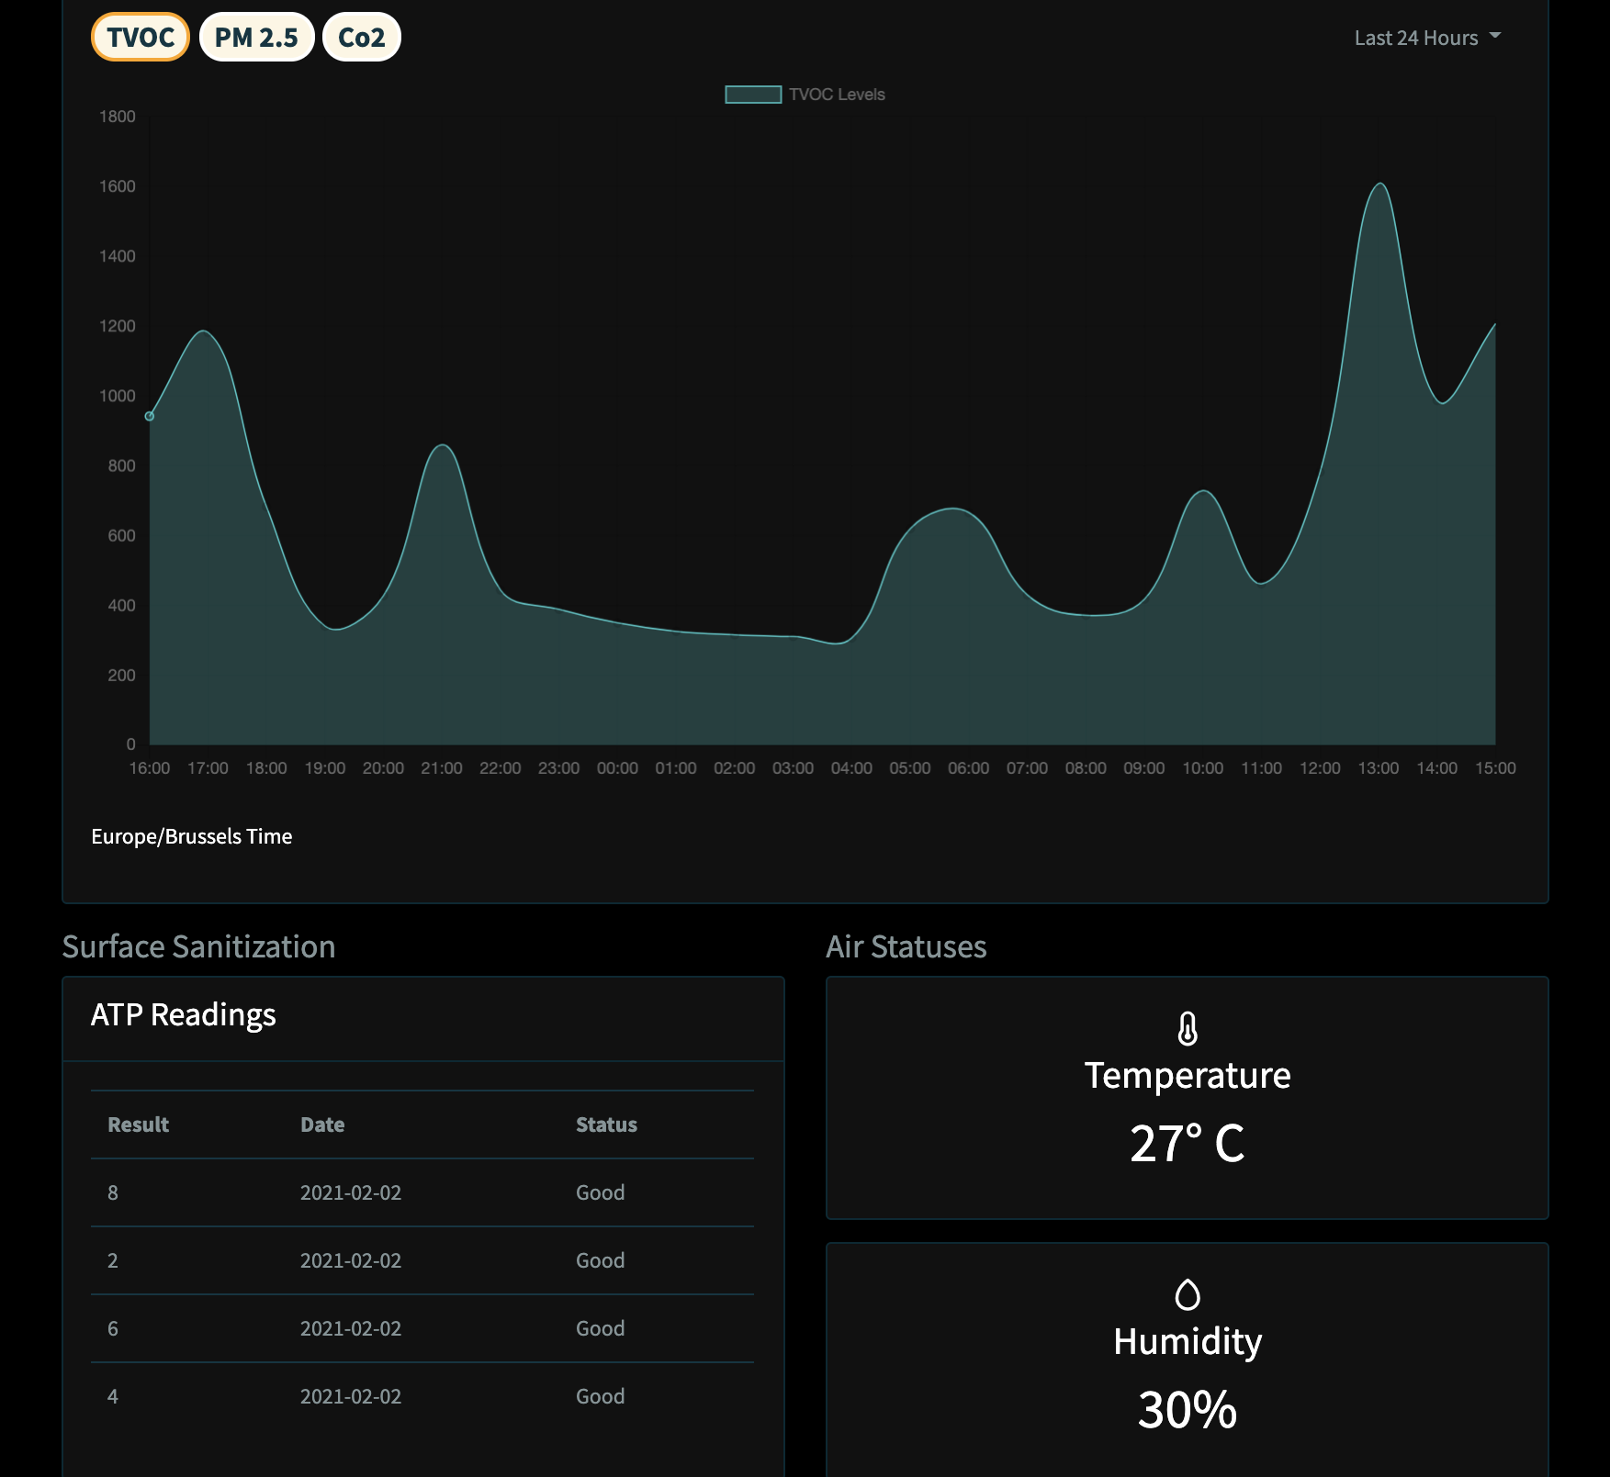The height and width of the screenshot is (1477, 1610).
Task: Switch to the Co2 chart tab
Action: pos(362,38)
